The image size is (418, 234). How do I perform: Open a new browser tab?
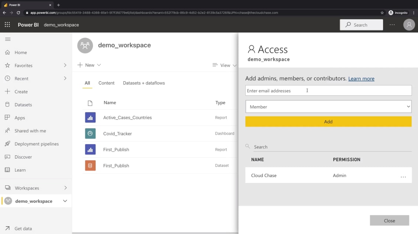(58, 5)
